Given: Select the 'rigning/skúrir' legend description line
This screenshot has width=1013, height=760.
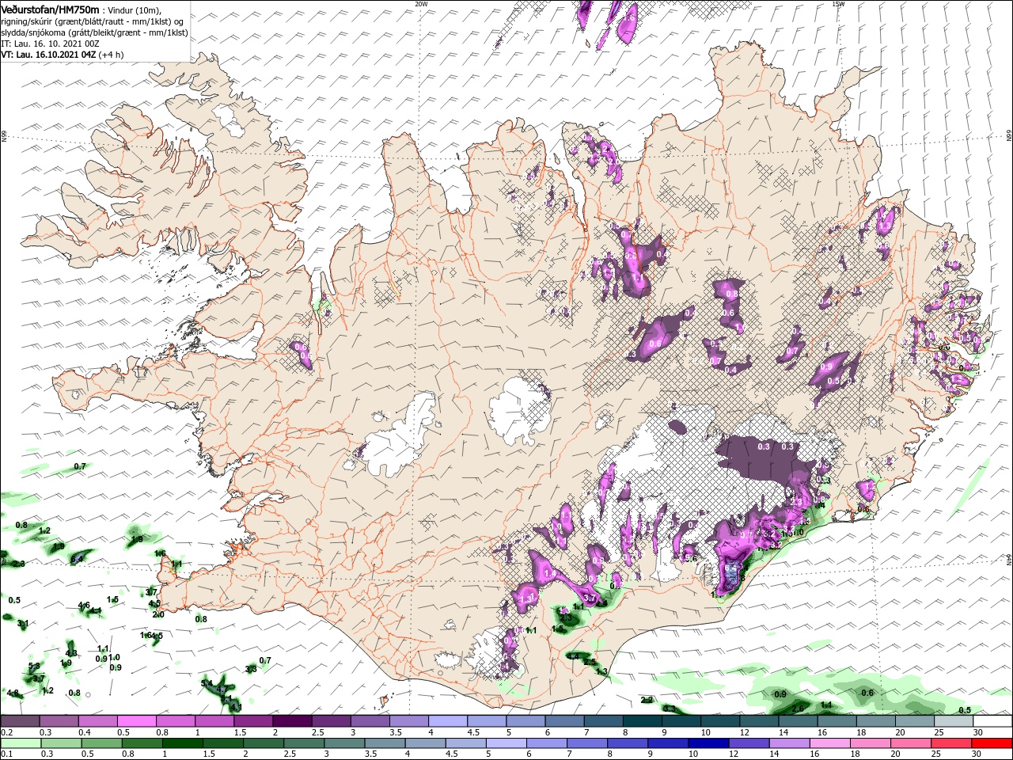Looking at the screenshot, I should click(x=92, y=21).
